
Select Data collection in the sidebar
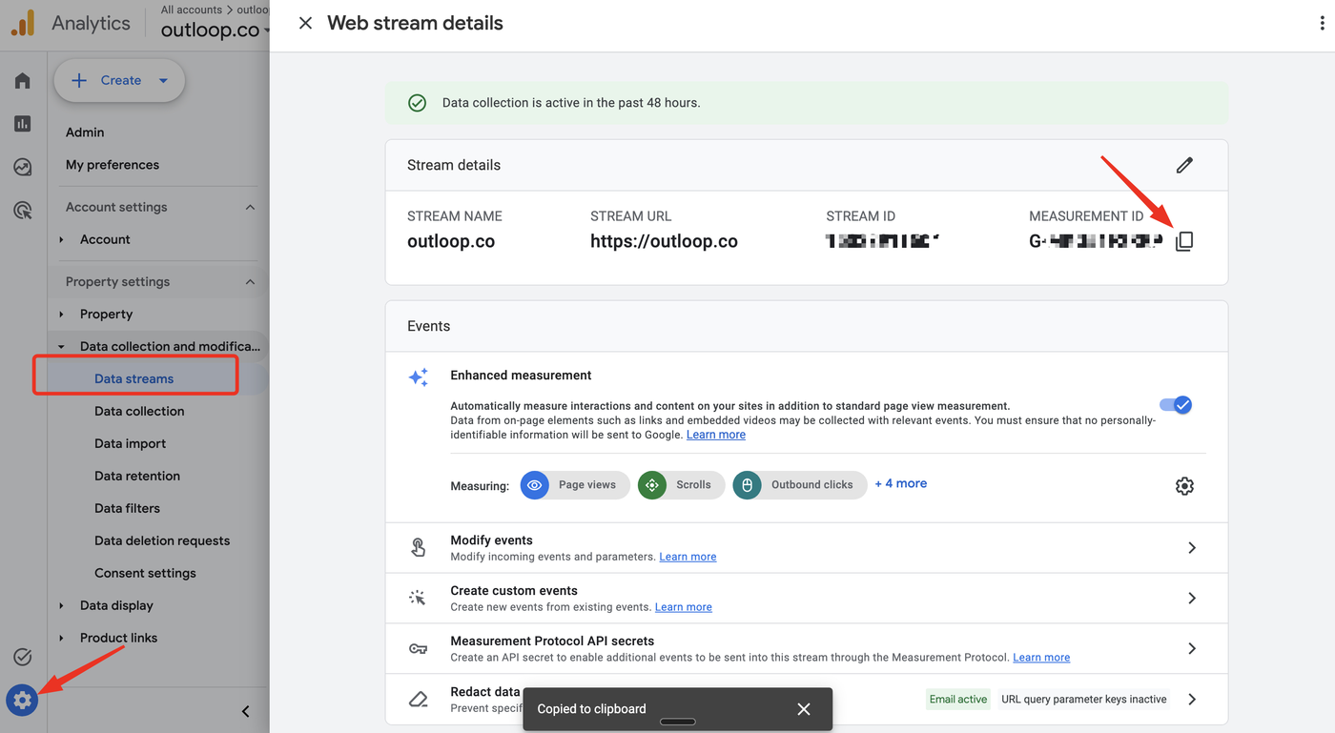pos(139,411)
